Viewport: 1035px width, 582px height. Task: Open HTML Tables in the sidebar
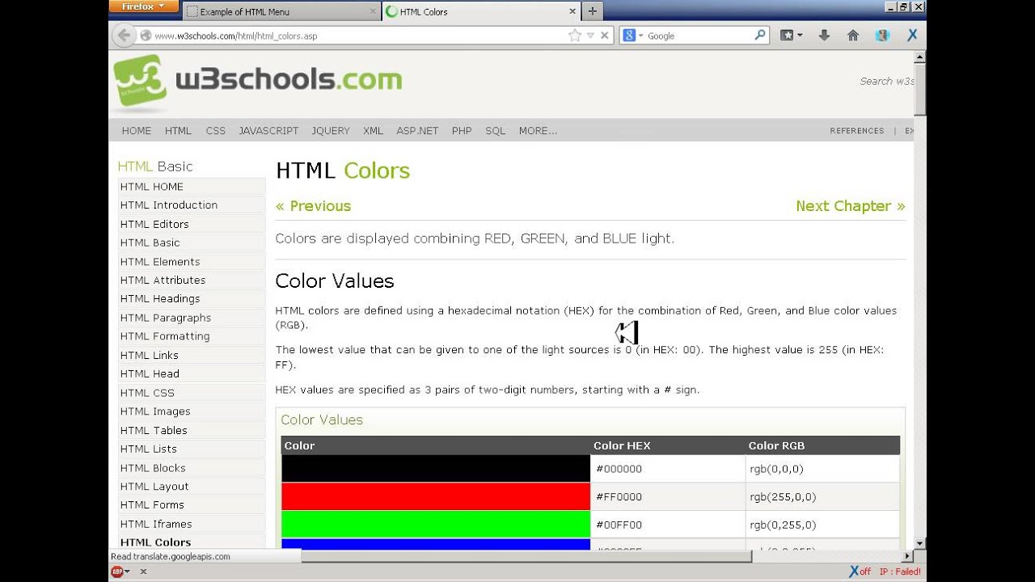click(192, 430)
